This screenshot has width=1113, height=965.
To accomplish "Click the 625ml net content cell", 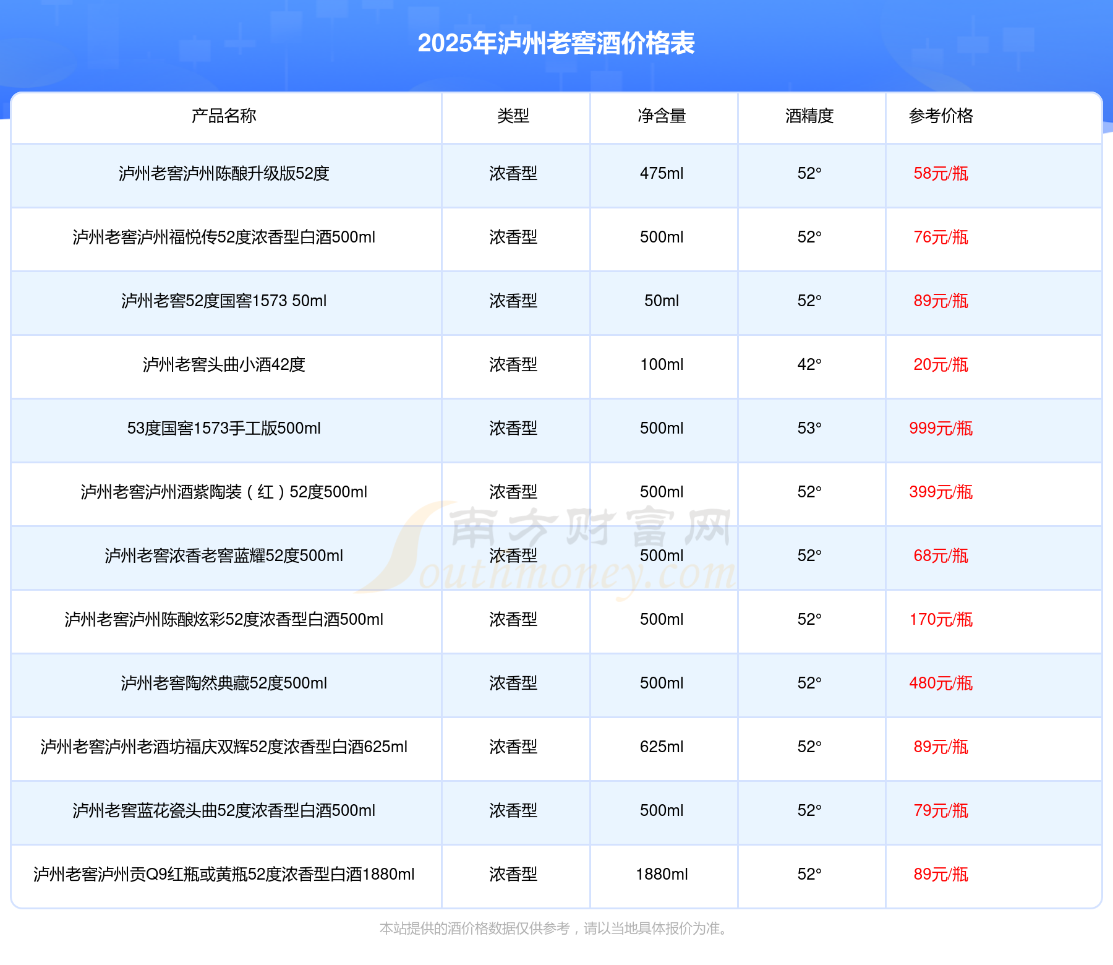I will pos(662,747).
